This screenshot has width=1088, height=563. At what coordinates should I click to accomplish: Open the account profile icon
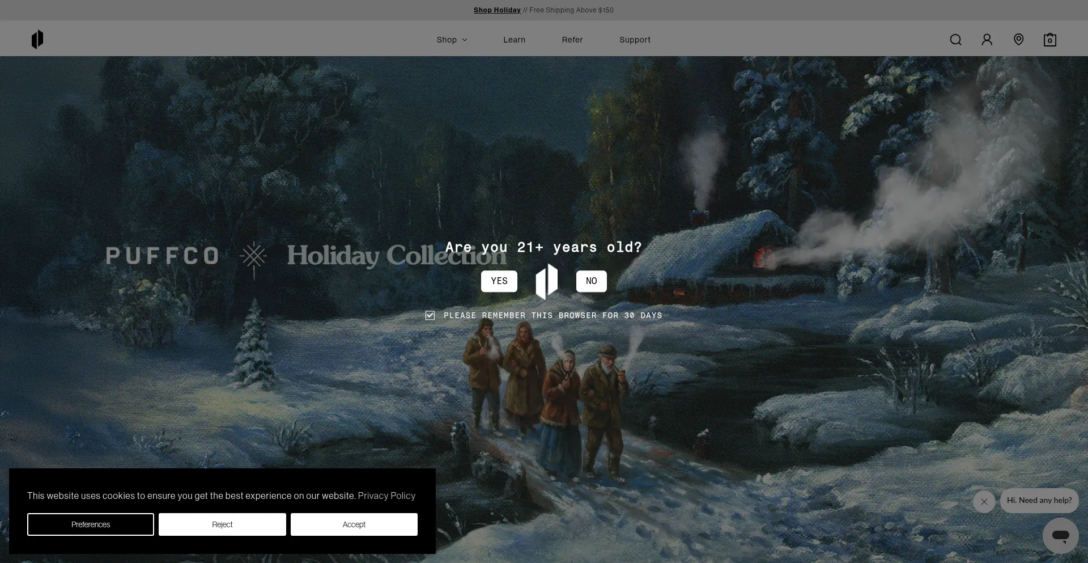coord(987,40)
